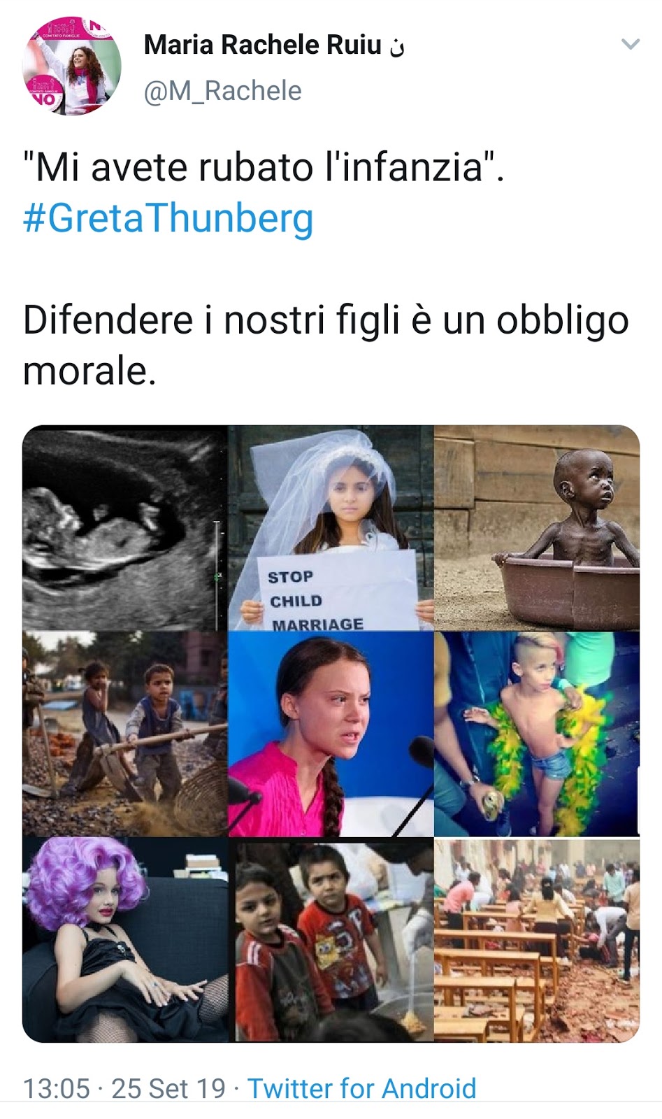The width and height of the screenshot is (662, 1119).
Task: Open the wooden benches and rubble image tile
Action: tap(537, 940)
